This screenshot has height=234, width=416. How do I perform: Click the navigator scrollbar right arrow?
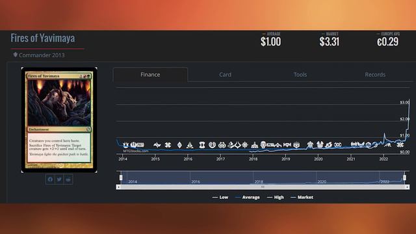pos(408,187)
